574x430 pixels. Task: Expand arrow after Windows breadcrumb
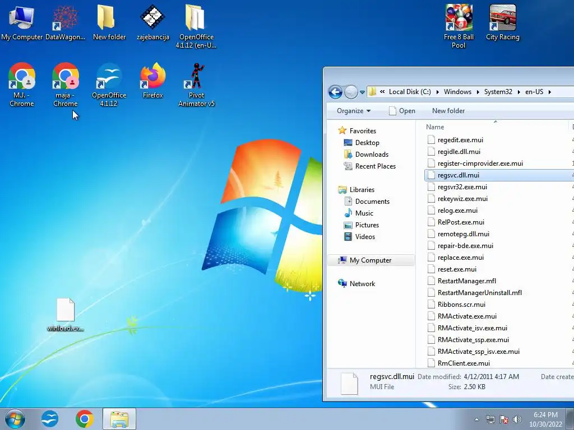(478, 92)
